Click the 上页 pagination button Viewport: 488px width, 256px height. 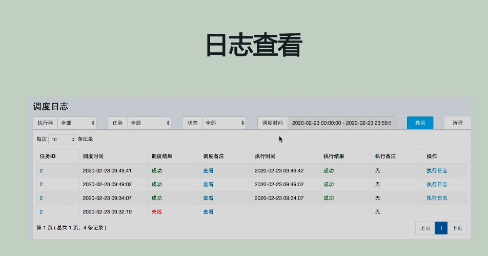coord(425,228)
